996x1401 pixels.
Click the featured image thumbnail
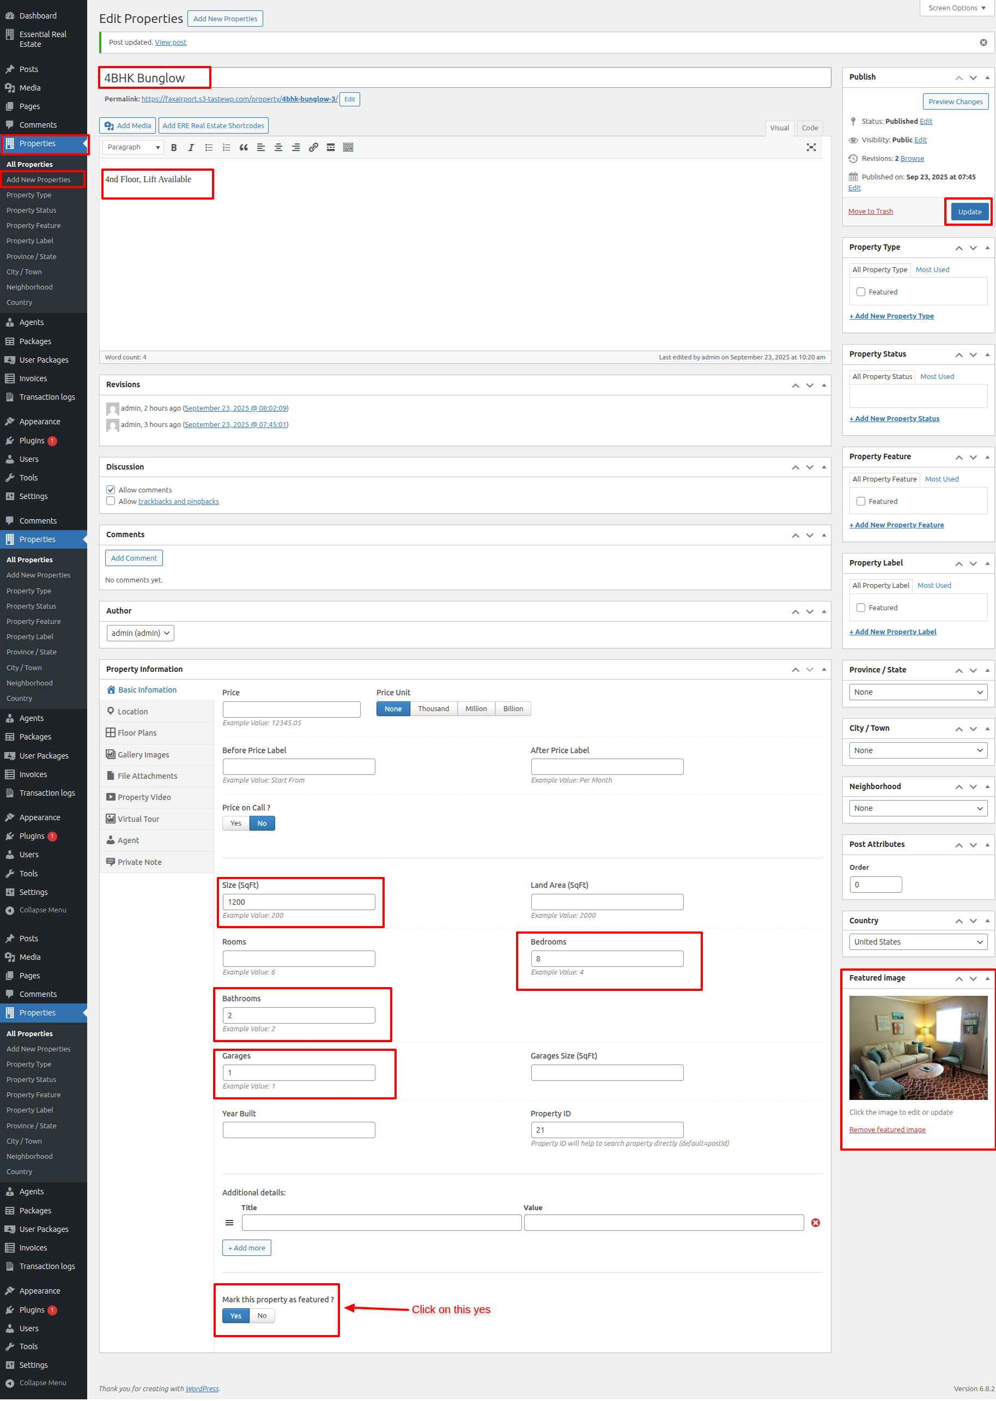[x=918, y=1048]
